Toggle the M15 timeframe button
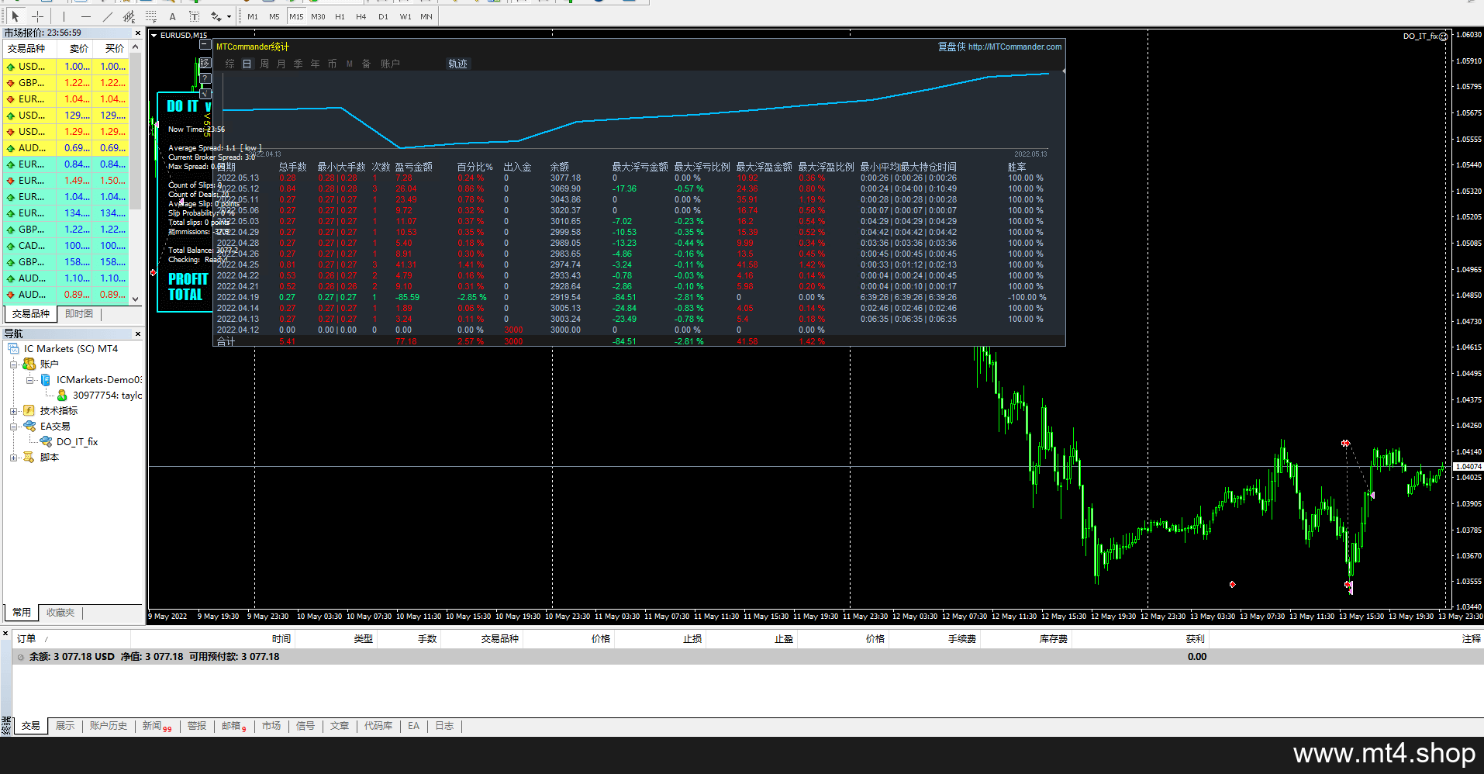 pyautogui.click(x=296, y=16)
